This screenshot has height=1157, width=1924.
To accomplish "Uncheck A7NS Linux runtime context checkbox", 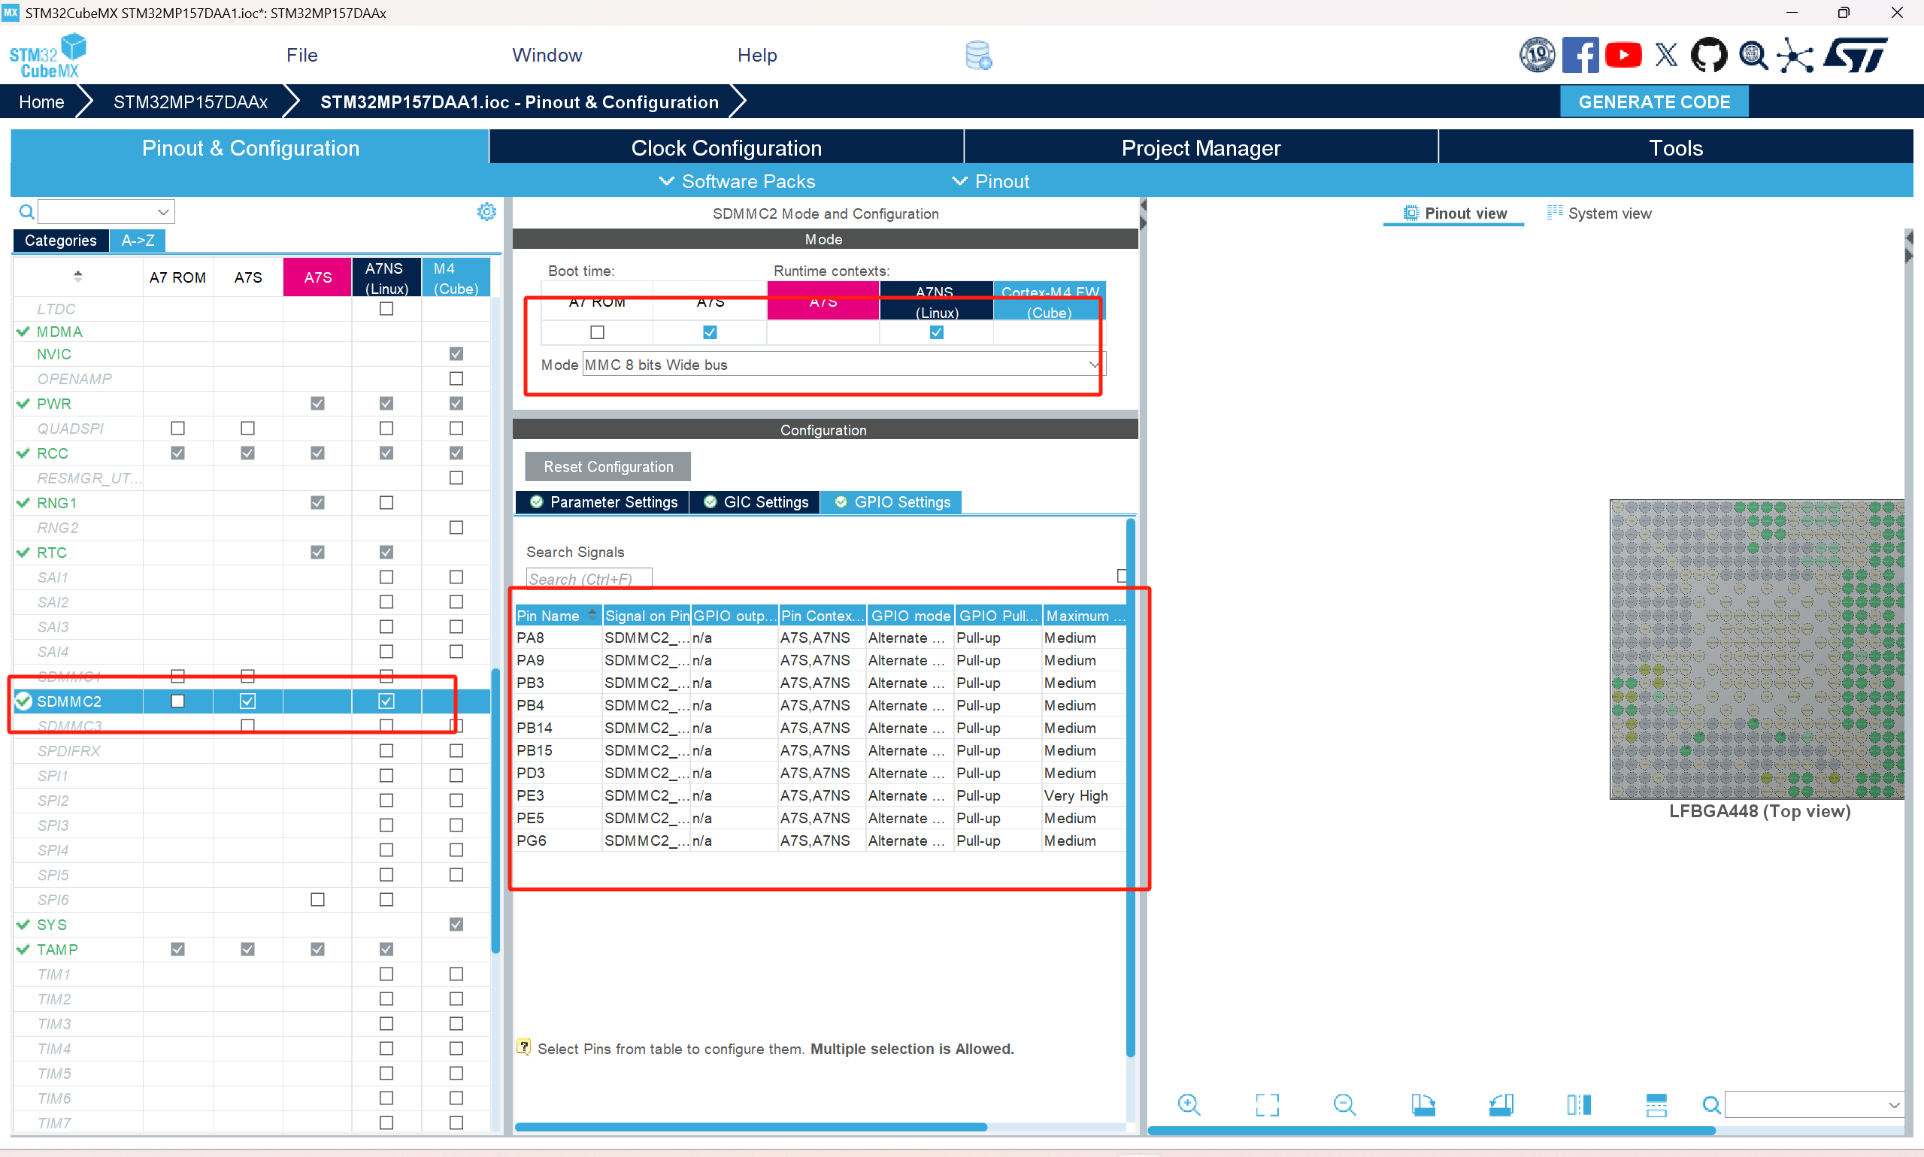I will pyautogui.click(x=936, y=332).
